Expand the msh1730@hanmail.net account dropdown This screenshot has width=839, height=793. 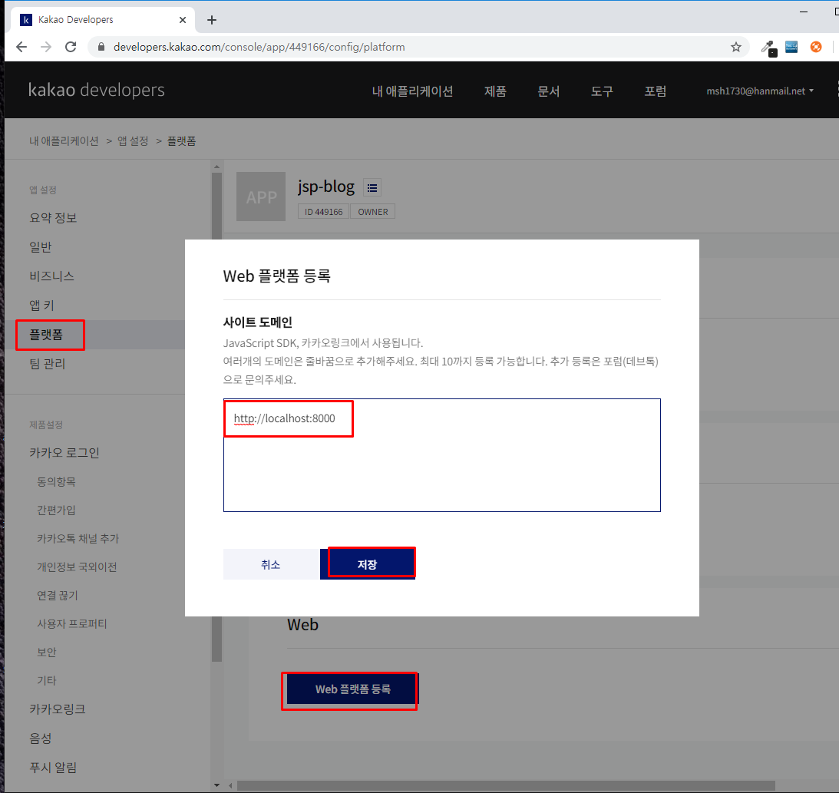point(760,91)
